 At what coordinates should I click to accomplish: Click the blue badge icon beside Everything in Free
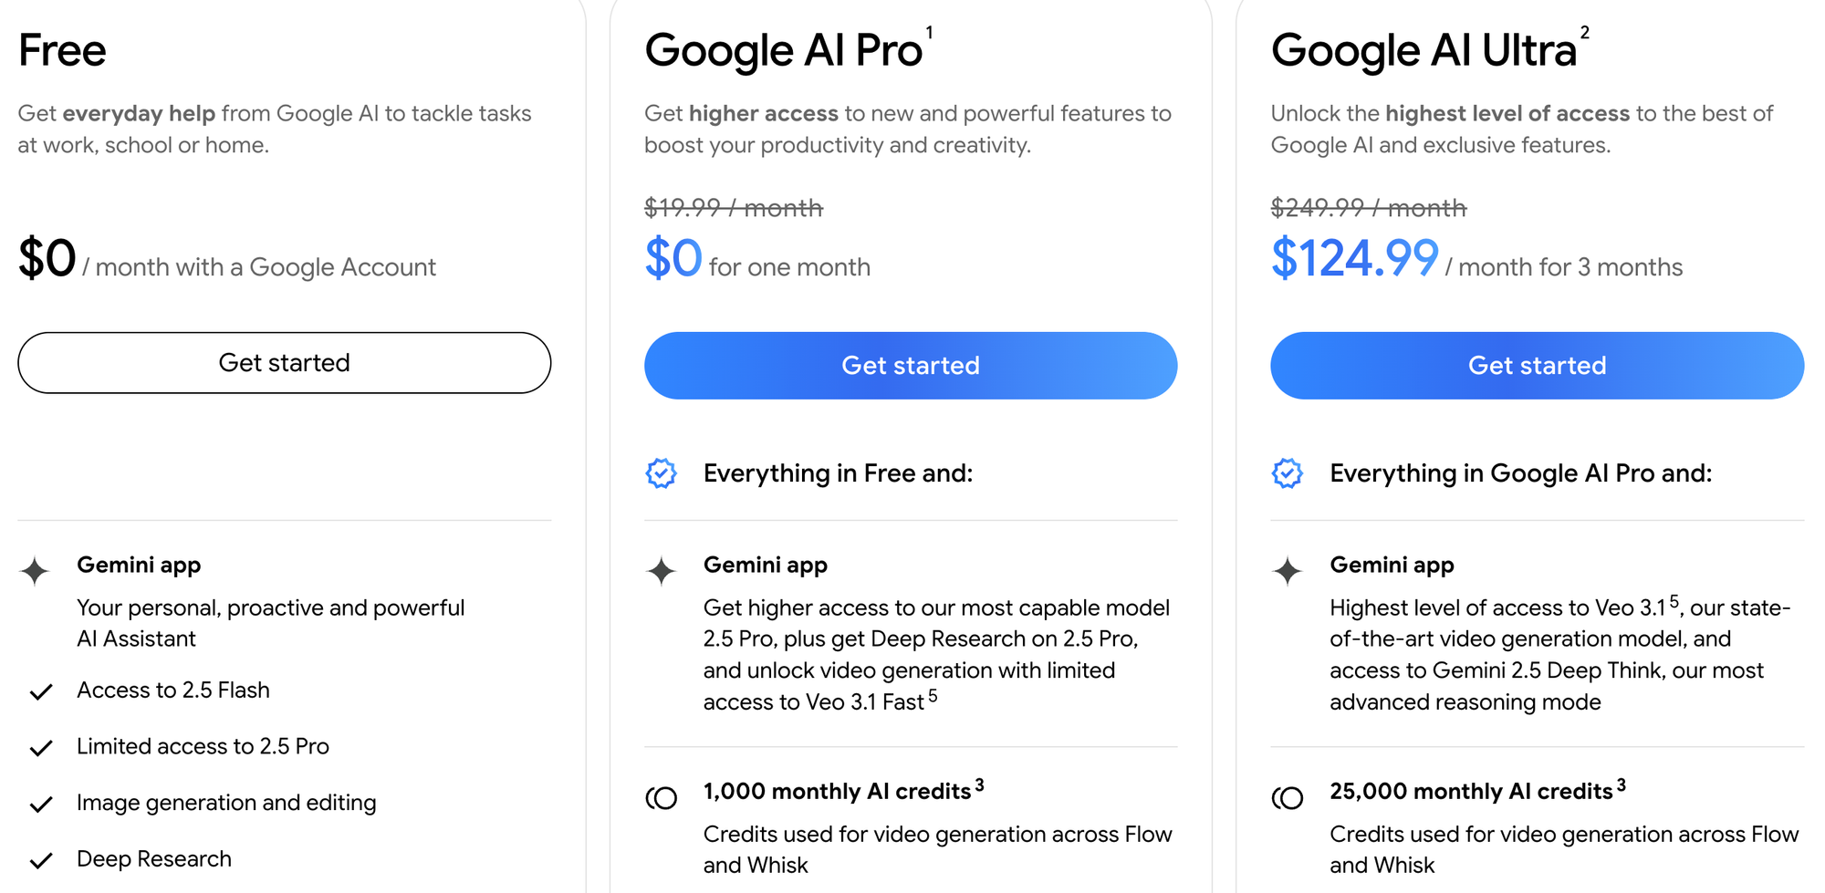(662, 473)
